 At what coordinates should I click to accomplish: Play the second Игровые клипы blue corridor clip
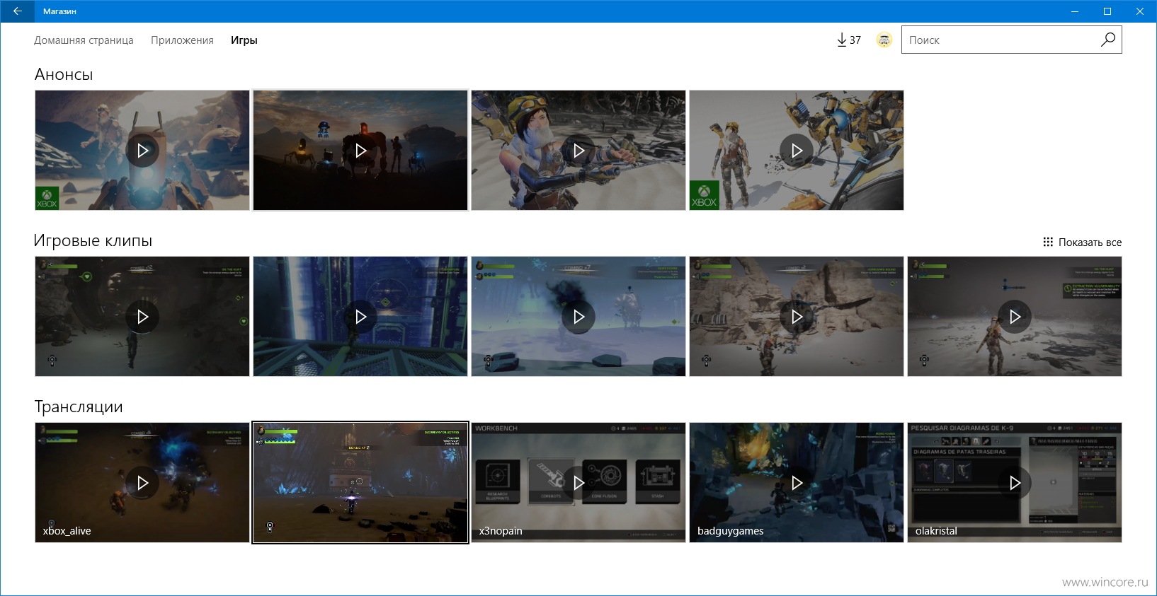click(x=360, y=317)
